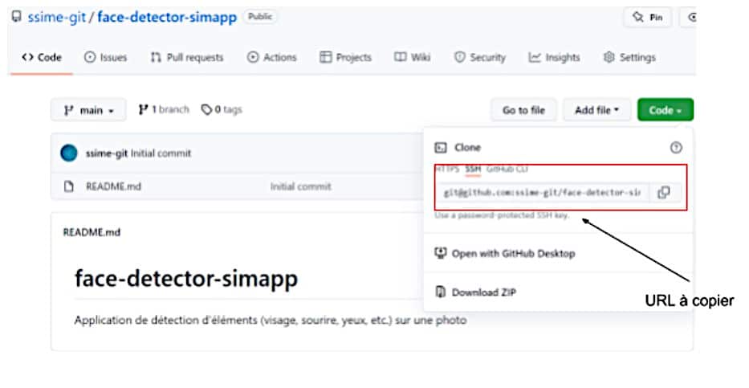Viewport: 749px width, 388px height.
Task: Click the tag icon next to 0 tags
Action: click(206, 110)
